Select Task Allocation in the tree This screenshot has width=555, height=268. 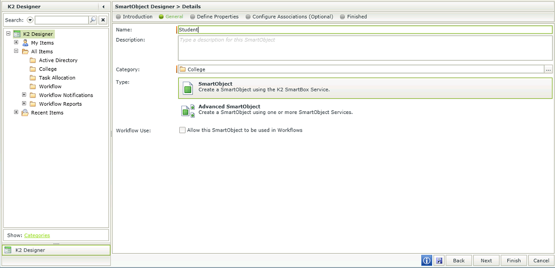pos(57,78)
